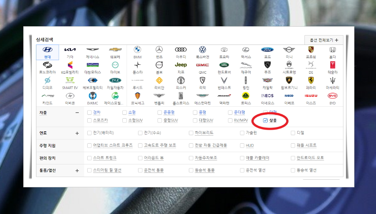Viewport: 376px width, 214px height.
Task: Collapse the 차종 section
Action: tap(77, 113)
